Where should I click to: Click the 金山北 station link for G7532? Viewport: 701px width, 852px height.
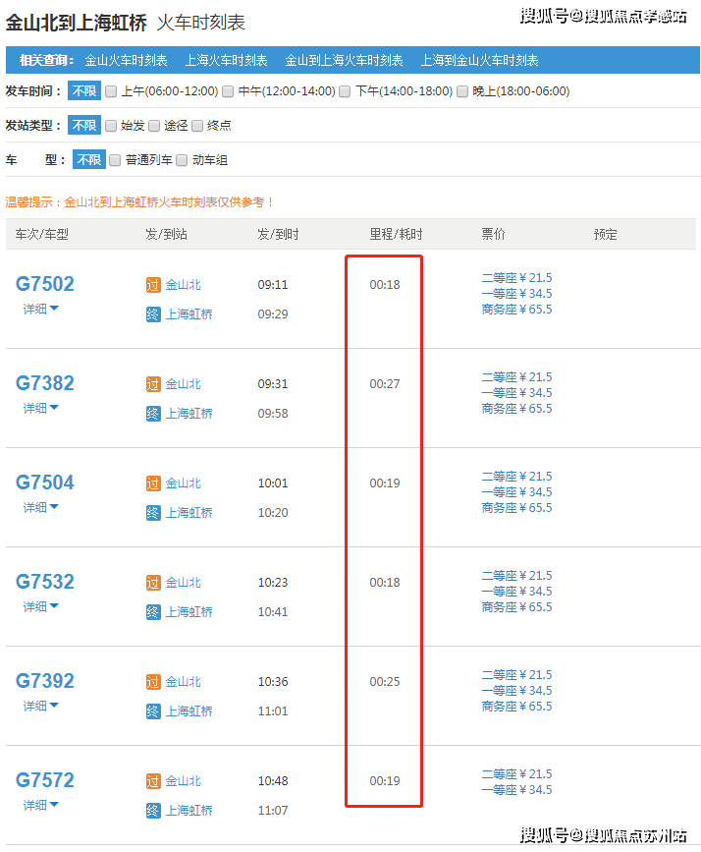pos(183,583)
